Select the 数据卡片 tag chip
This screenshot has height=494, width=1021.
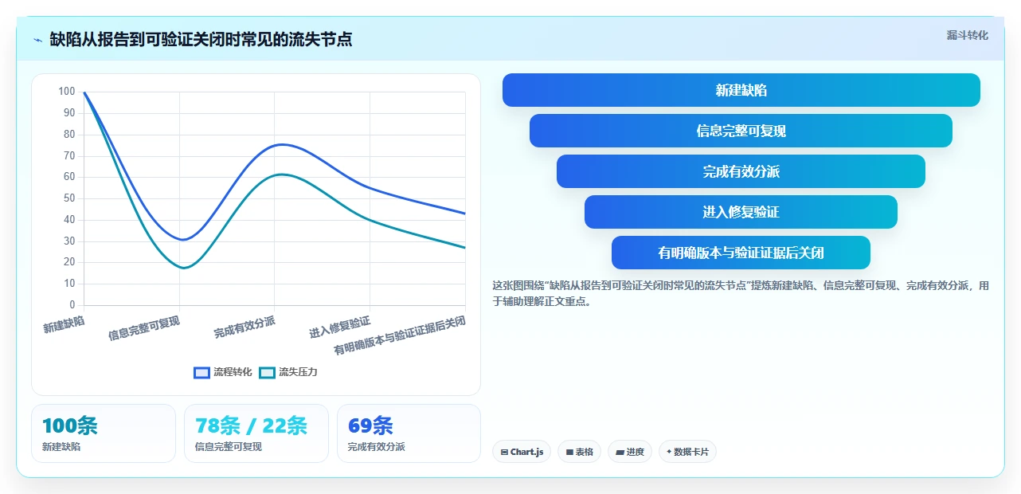687,452
